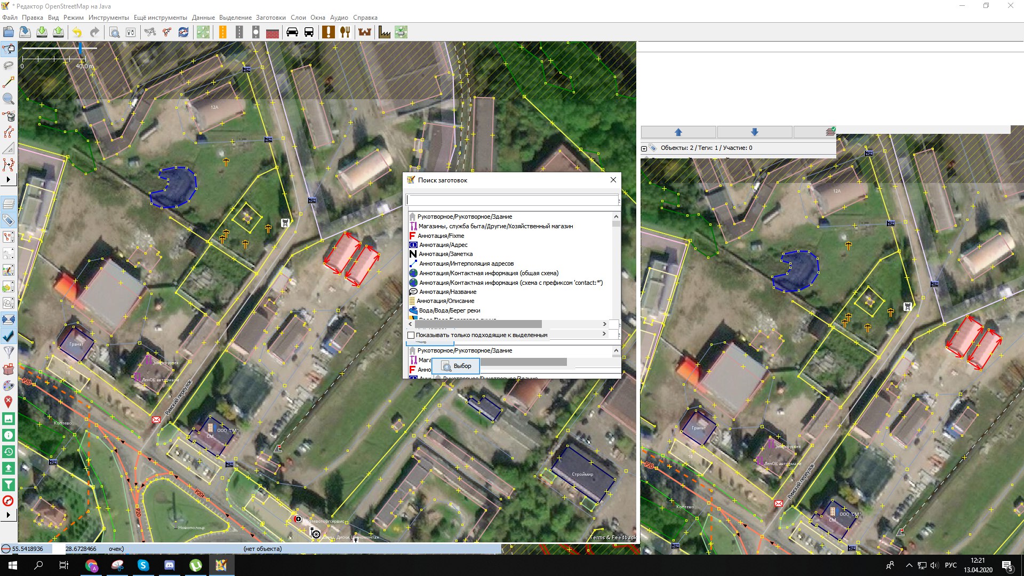
Task: Select 'Аннотация/Адрес' preset in list
Action: (443, 245)
